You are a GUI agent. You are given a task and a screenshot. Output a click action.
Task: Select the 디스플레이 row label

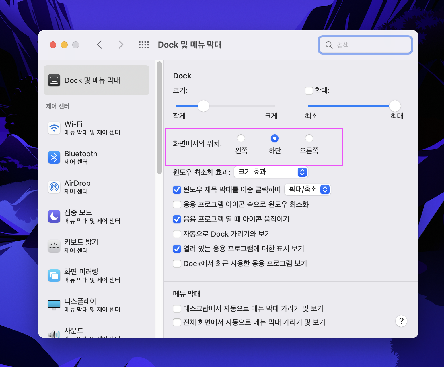80,301
